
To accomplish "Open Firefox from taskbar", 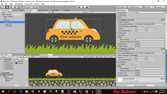I will tap(33, 91).
